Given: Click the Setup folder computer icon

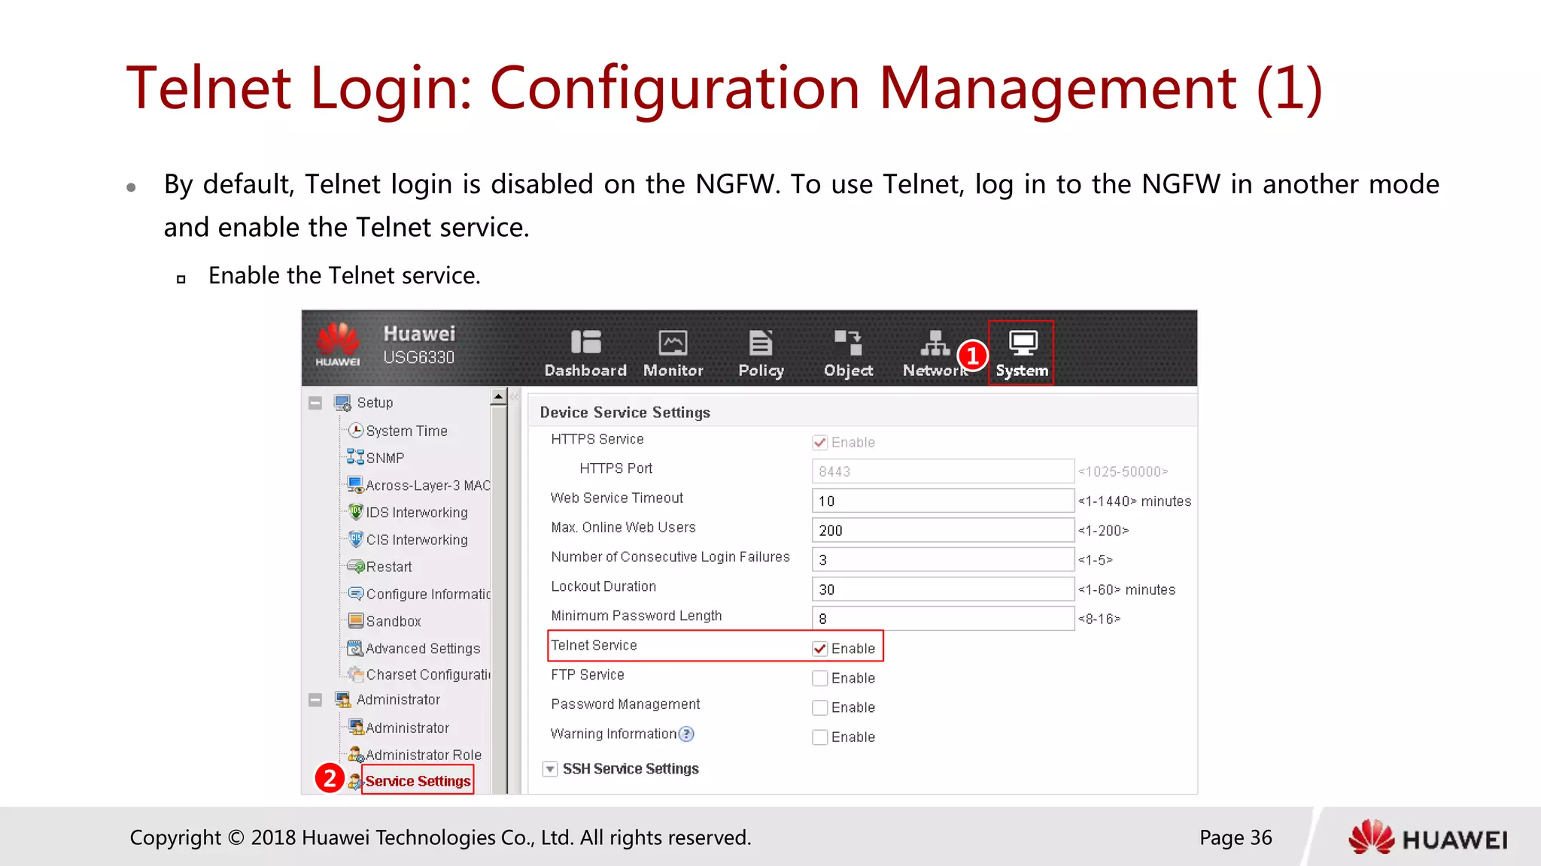Looking at the screenshot, I should [342, 403].
